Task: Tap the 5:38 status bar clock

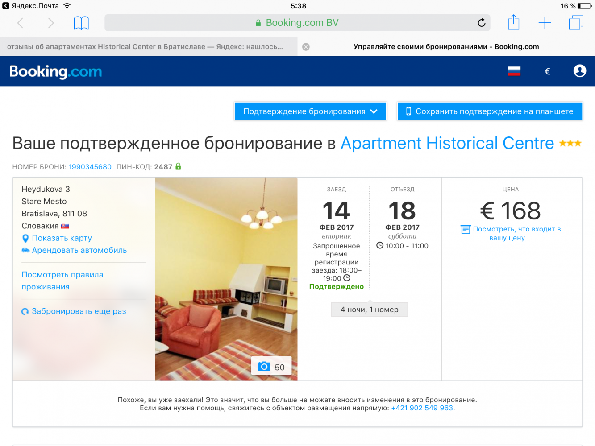Action: (x=298, y=6)
